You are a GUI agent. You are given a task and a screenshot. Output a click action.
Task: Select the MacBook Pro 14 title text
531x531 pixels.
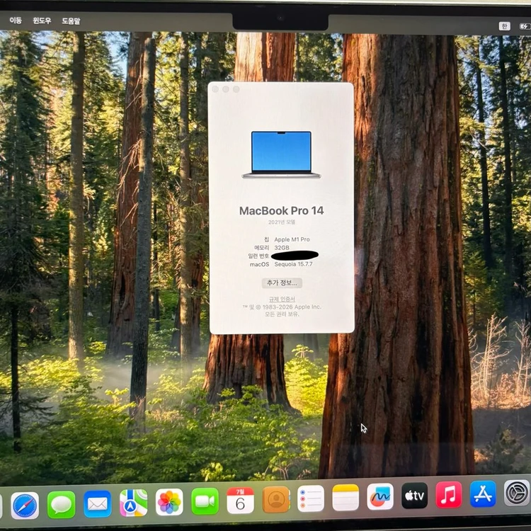(281, 211)
